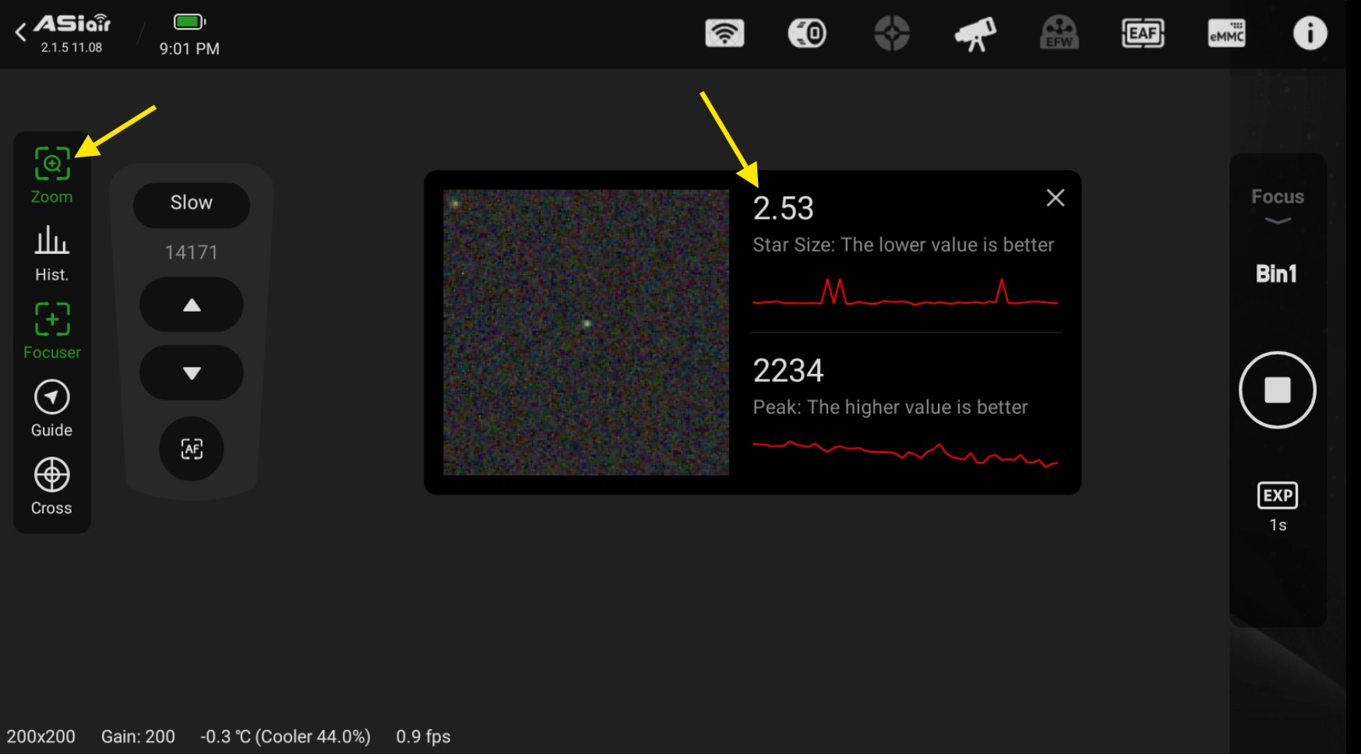This screenshot has height=754, width=1361.
Task: Start autofocus with the AF button
Action: [x=192, y=449]
